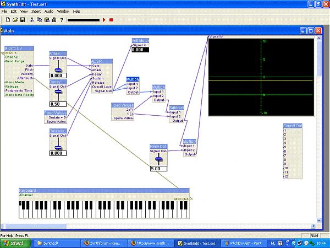Click the PEnv Dpt value field 5.00
Viewport: 330px width, 248px height.
click(159, 169)
